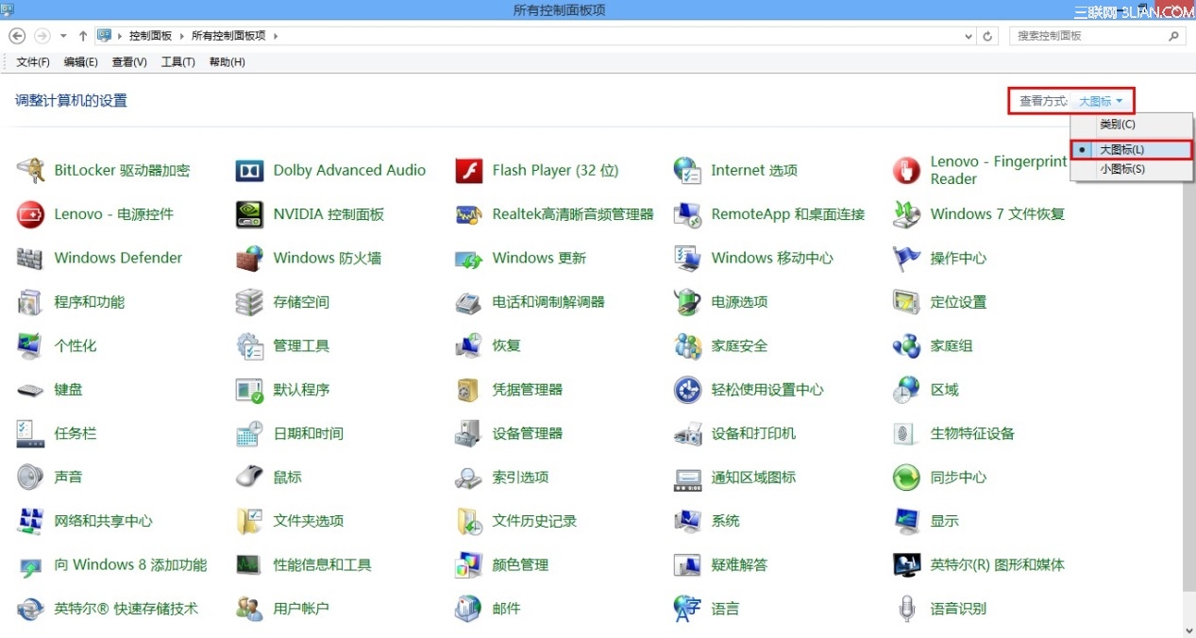Open the 存储空间 icon
The height and width of the screenshot is (638, 1196).
point(249,302)
